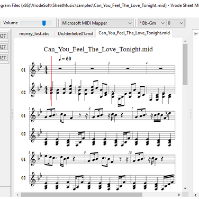Click the score's horizontal scrollbar right arrow
The width and height of the screenshot is (199, 199).
(x=179, y=195)
